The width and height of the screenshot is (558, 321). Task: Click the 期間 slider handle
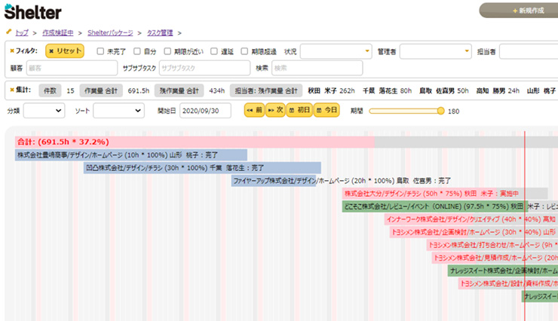pos(440,111)
